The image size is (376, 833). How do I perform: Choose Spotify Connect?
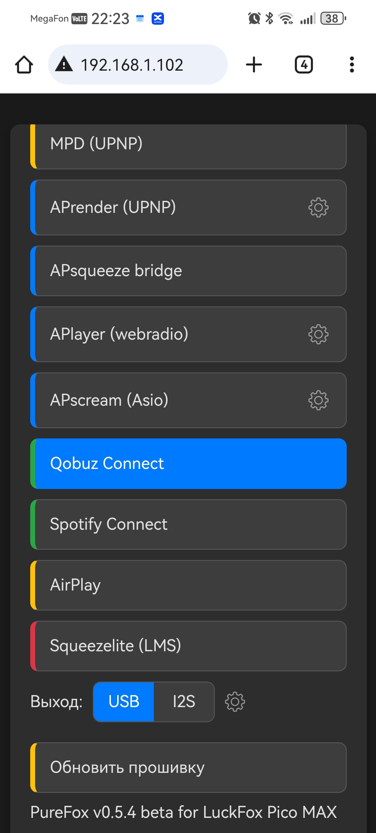(x=188, y=524)
